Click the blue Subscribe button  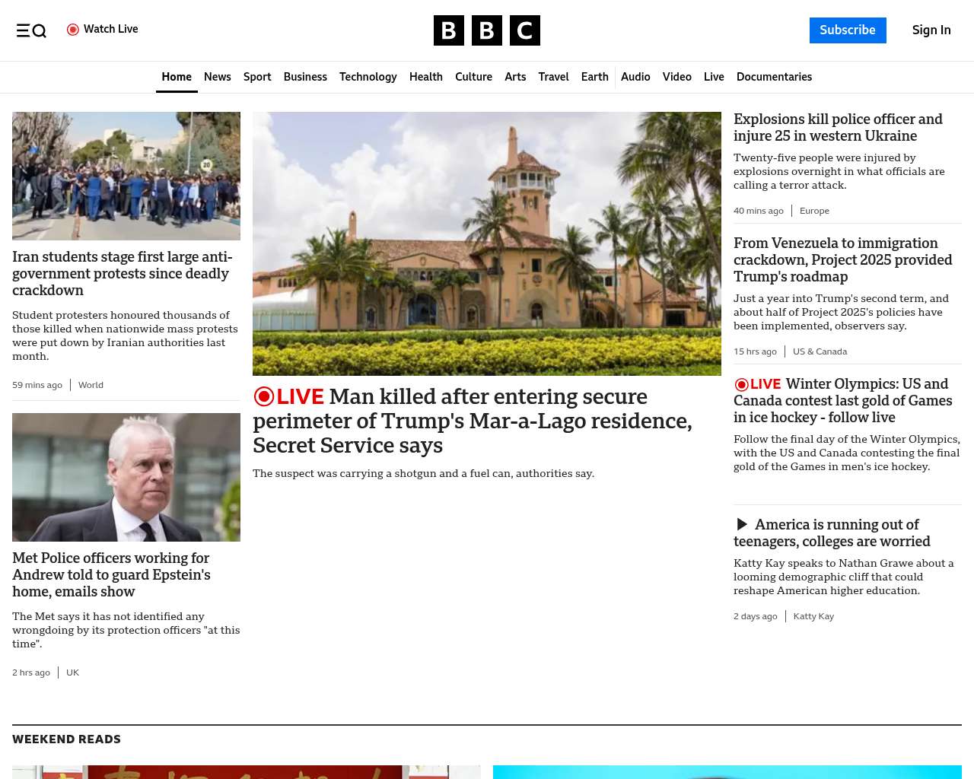point(848,30)
